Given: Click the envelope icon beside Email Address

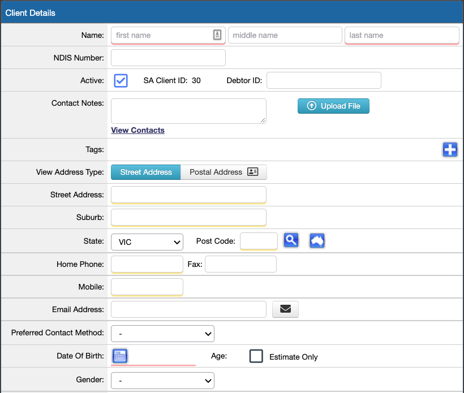Looking at the screenshot, I should (x=285, y=309).
